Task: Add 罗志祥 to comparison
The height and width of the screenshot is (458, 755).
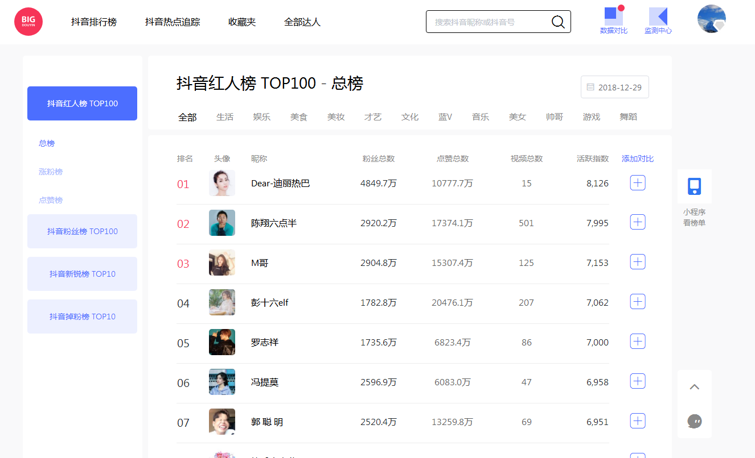Action: 638,342
